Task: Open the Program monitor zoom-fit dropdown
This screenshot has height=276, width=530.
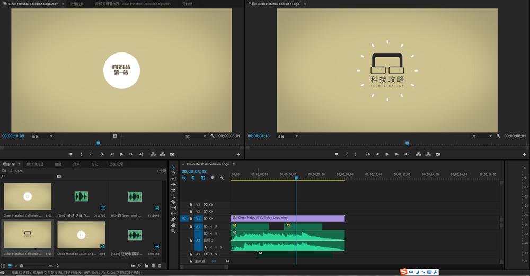Action: coord(288,136)
